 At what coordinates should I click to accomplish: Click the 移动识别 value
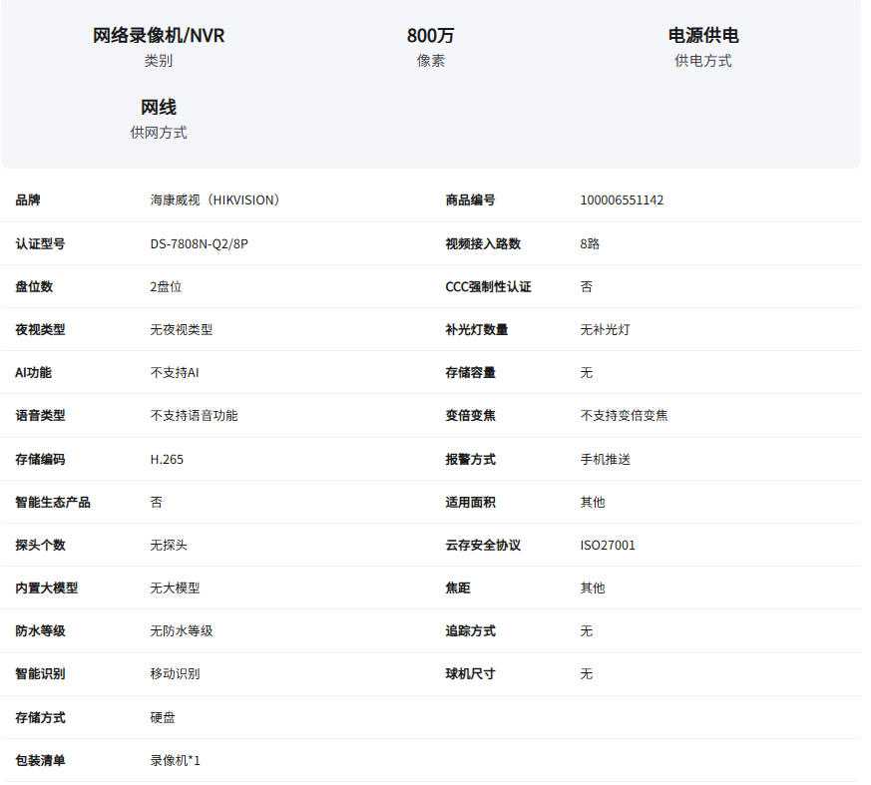point(175,673)
